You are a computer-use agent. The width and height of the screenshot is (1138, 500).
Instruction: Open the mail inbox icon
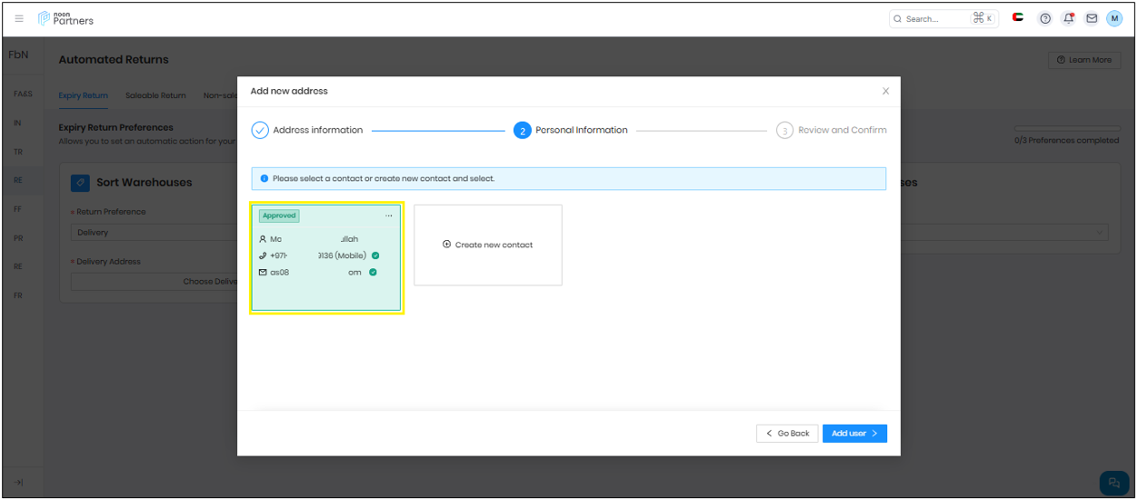[1092, 19]
